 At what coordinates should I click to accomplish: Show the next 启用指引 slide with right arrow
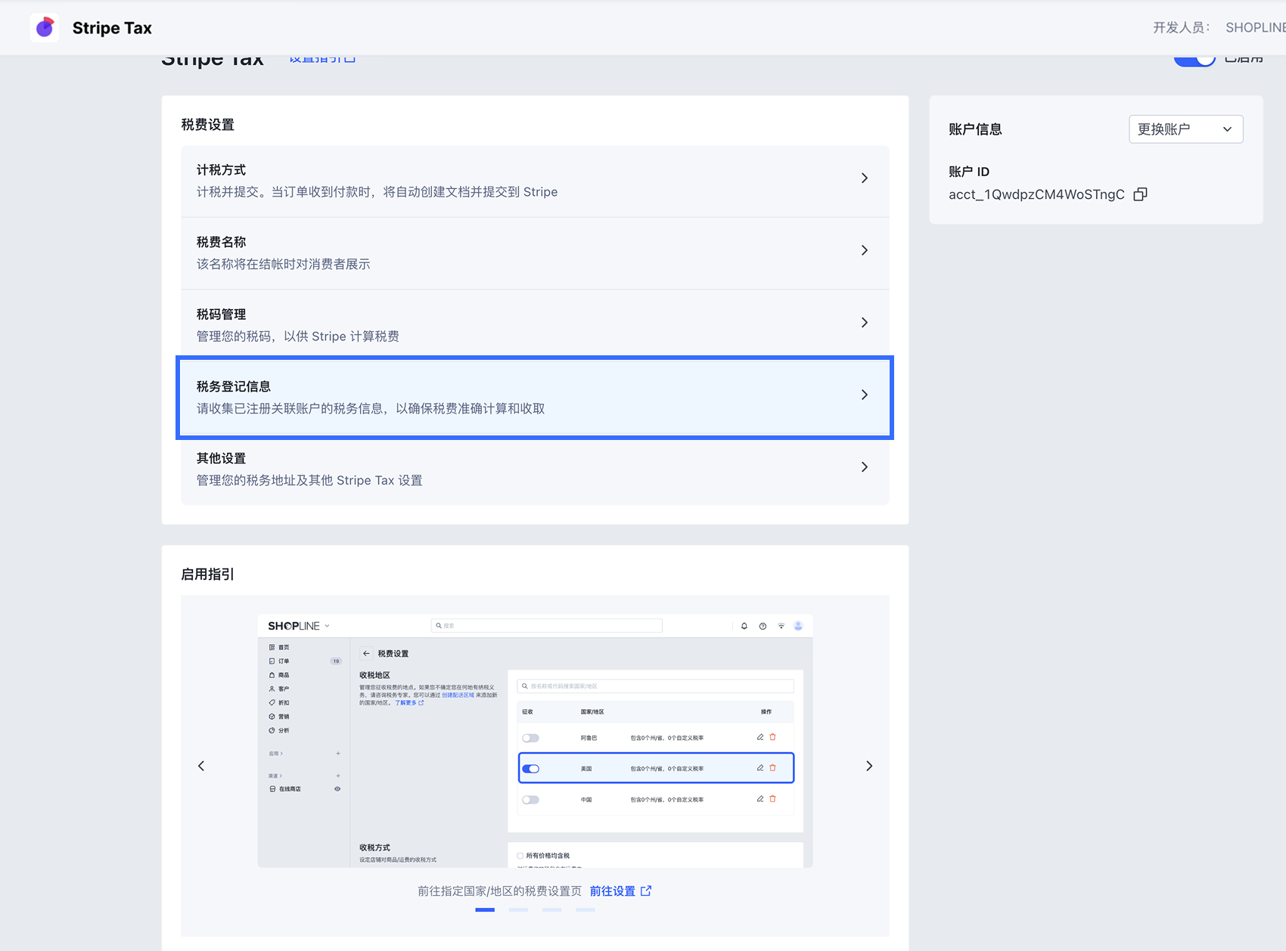pyautogui.click(x=869, y=766)
